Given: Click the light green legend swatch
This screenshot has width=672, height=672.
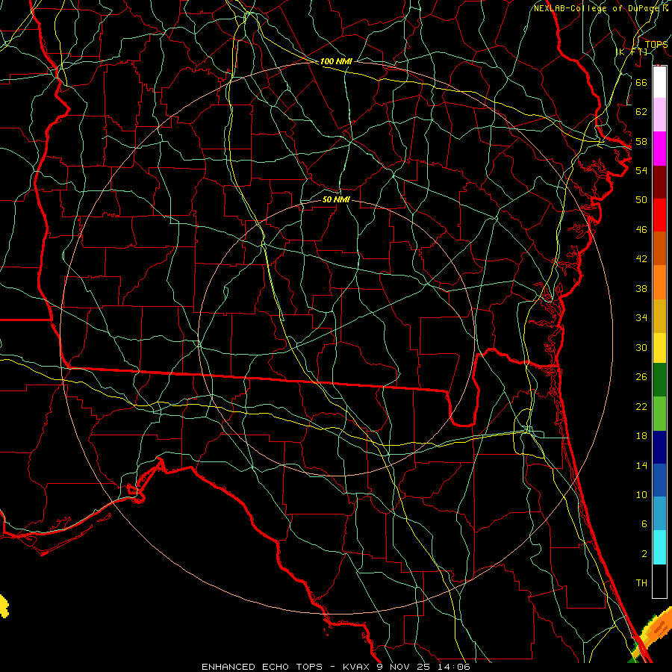Looking at the screenshot, I should pos(659,414).
